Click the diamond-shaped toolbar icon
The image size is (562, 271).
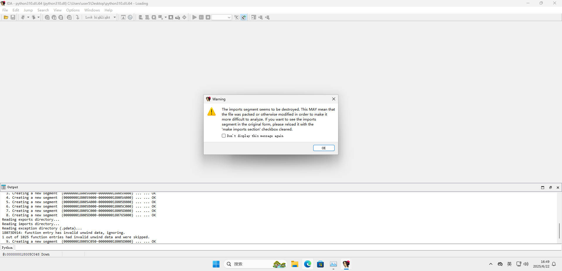(184, 17)
